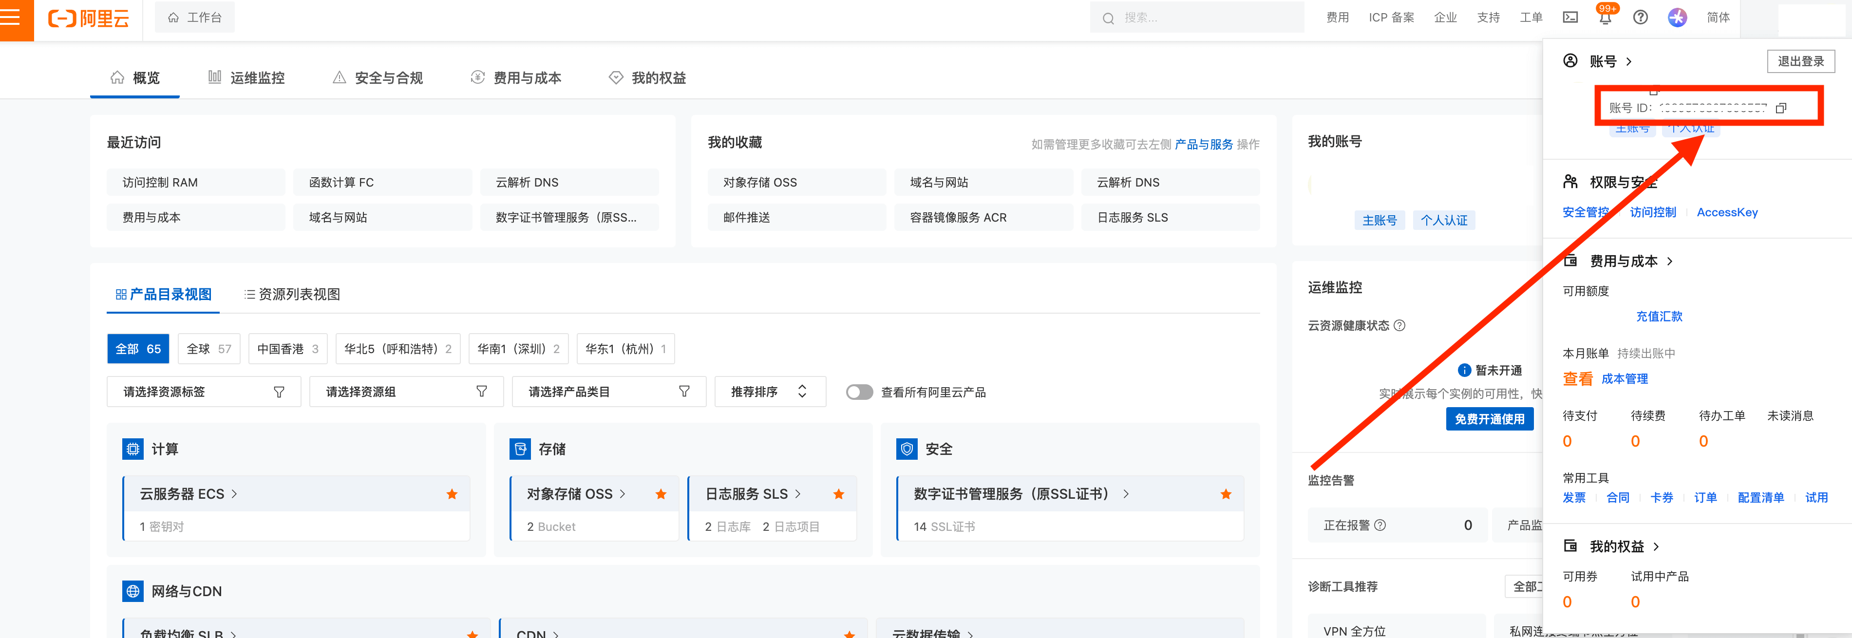Open the hamburger menu in top-left corner
This screenshot has height=638, width=1852.
[12, 17]
